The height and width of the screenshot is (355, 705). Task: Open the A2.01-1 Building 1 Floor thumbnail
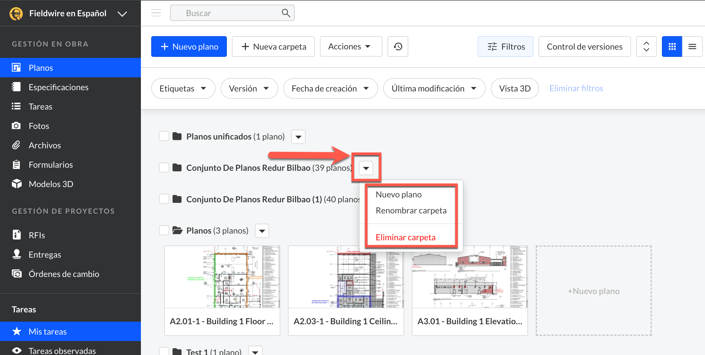coord(222,277)
